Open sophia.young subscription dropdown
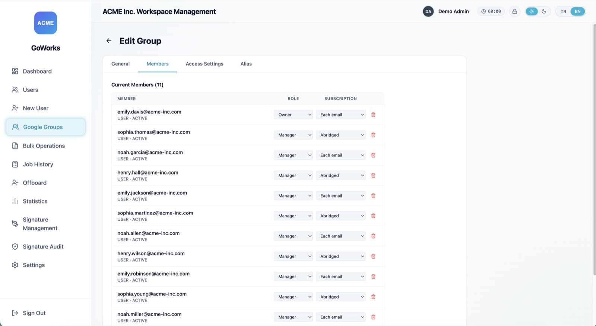This screenshot has height=326, width=596. tap(340, 297)
